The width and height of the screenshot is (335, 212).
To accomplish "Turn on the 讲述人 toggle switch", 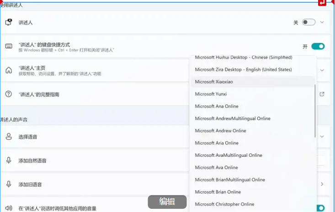I will 309,22.
